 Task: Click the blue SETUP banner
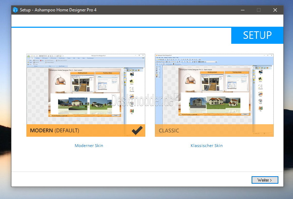pos(257,35)
